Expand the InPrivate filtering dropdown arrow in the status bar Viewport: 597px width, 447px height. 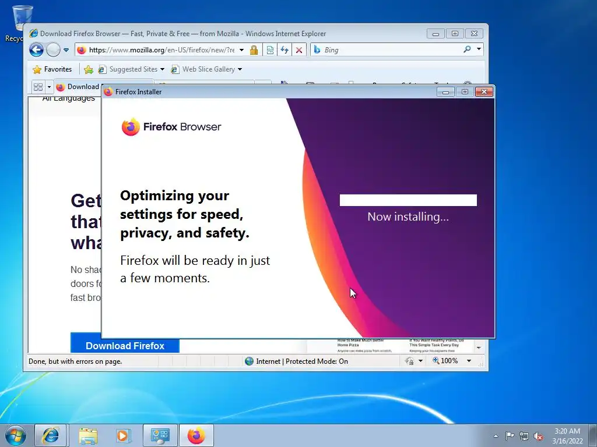(x=421, y=361)
